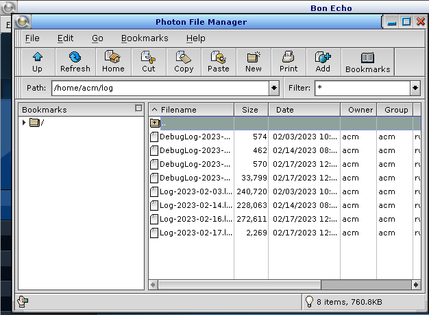
Task: Expand the Path history dropdown
Action: coord(274,88)
